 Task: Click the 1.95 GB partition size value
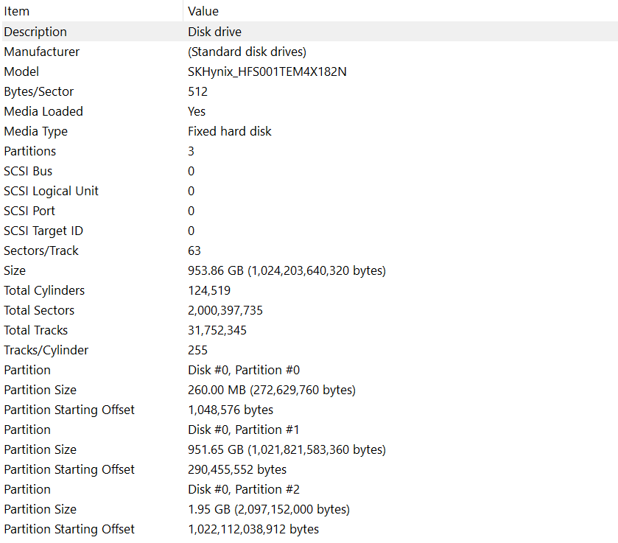pyautogui.click(x=269, y=509)
